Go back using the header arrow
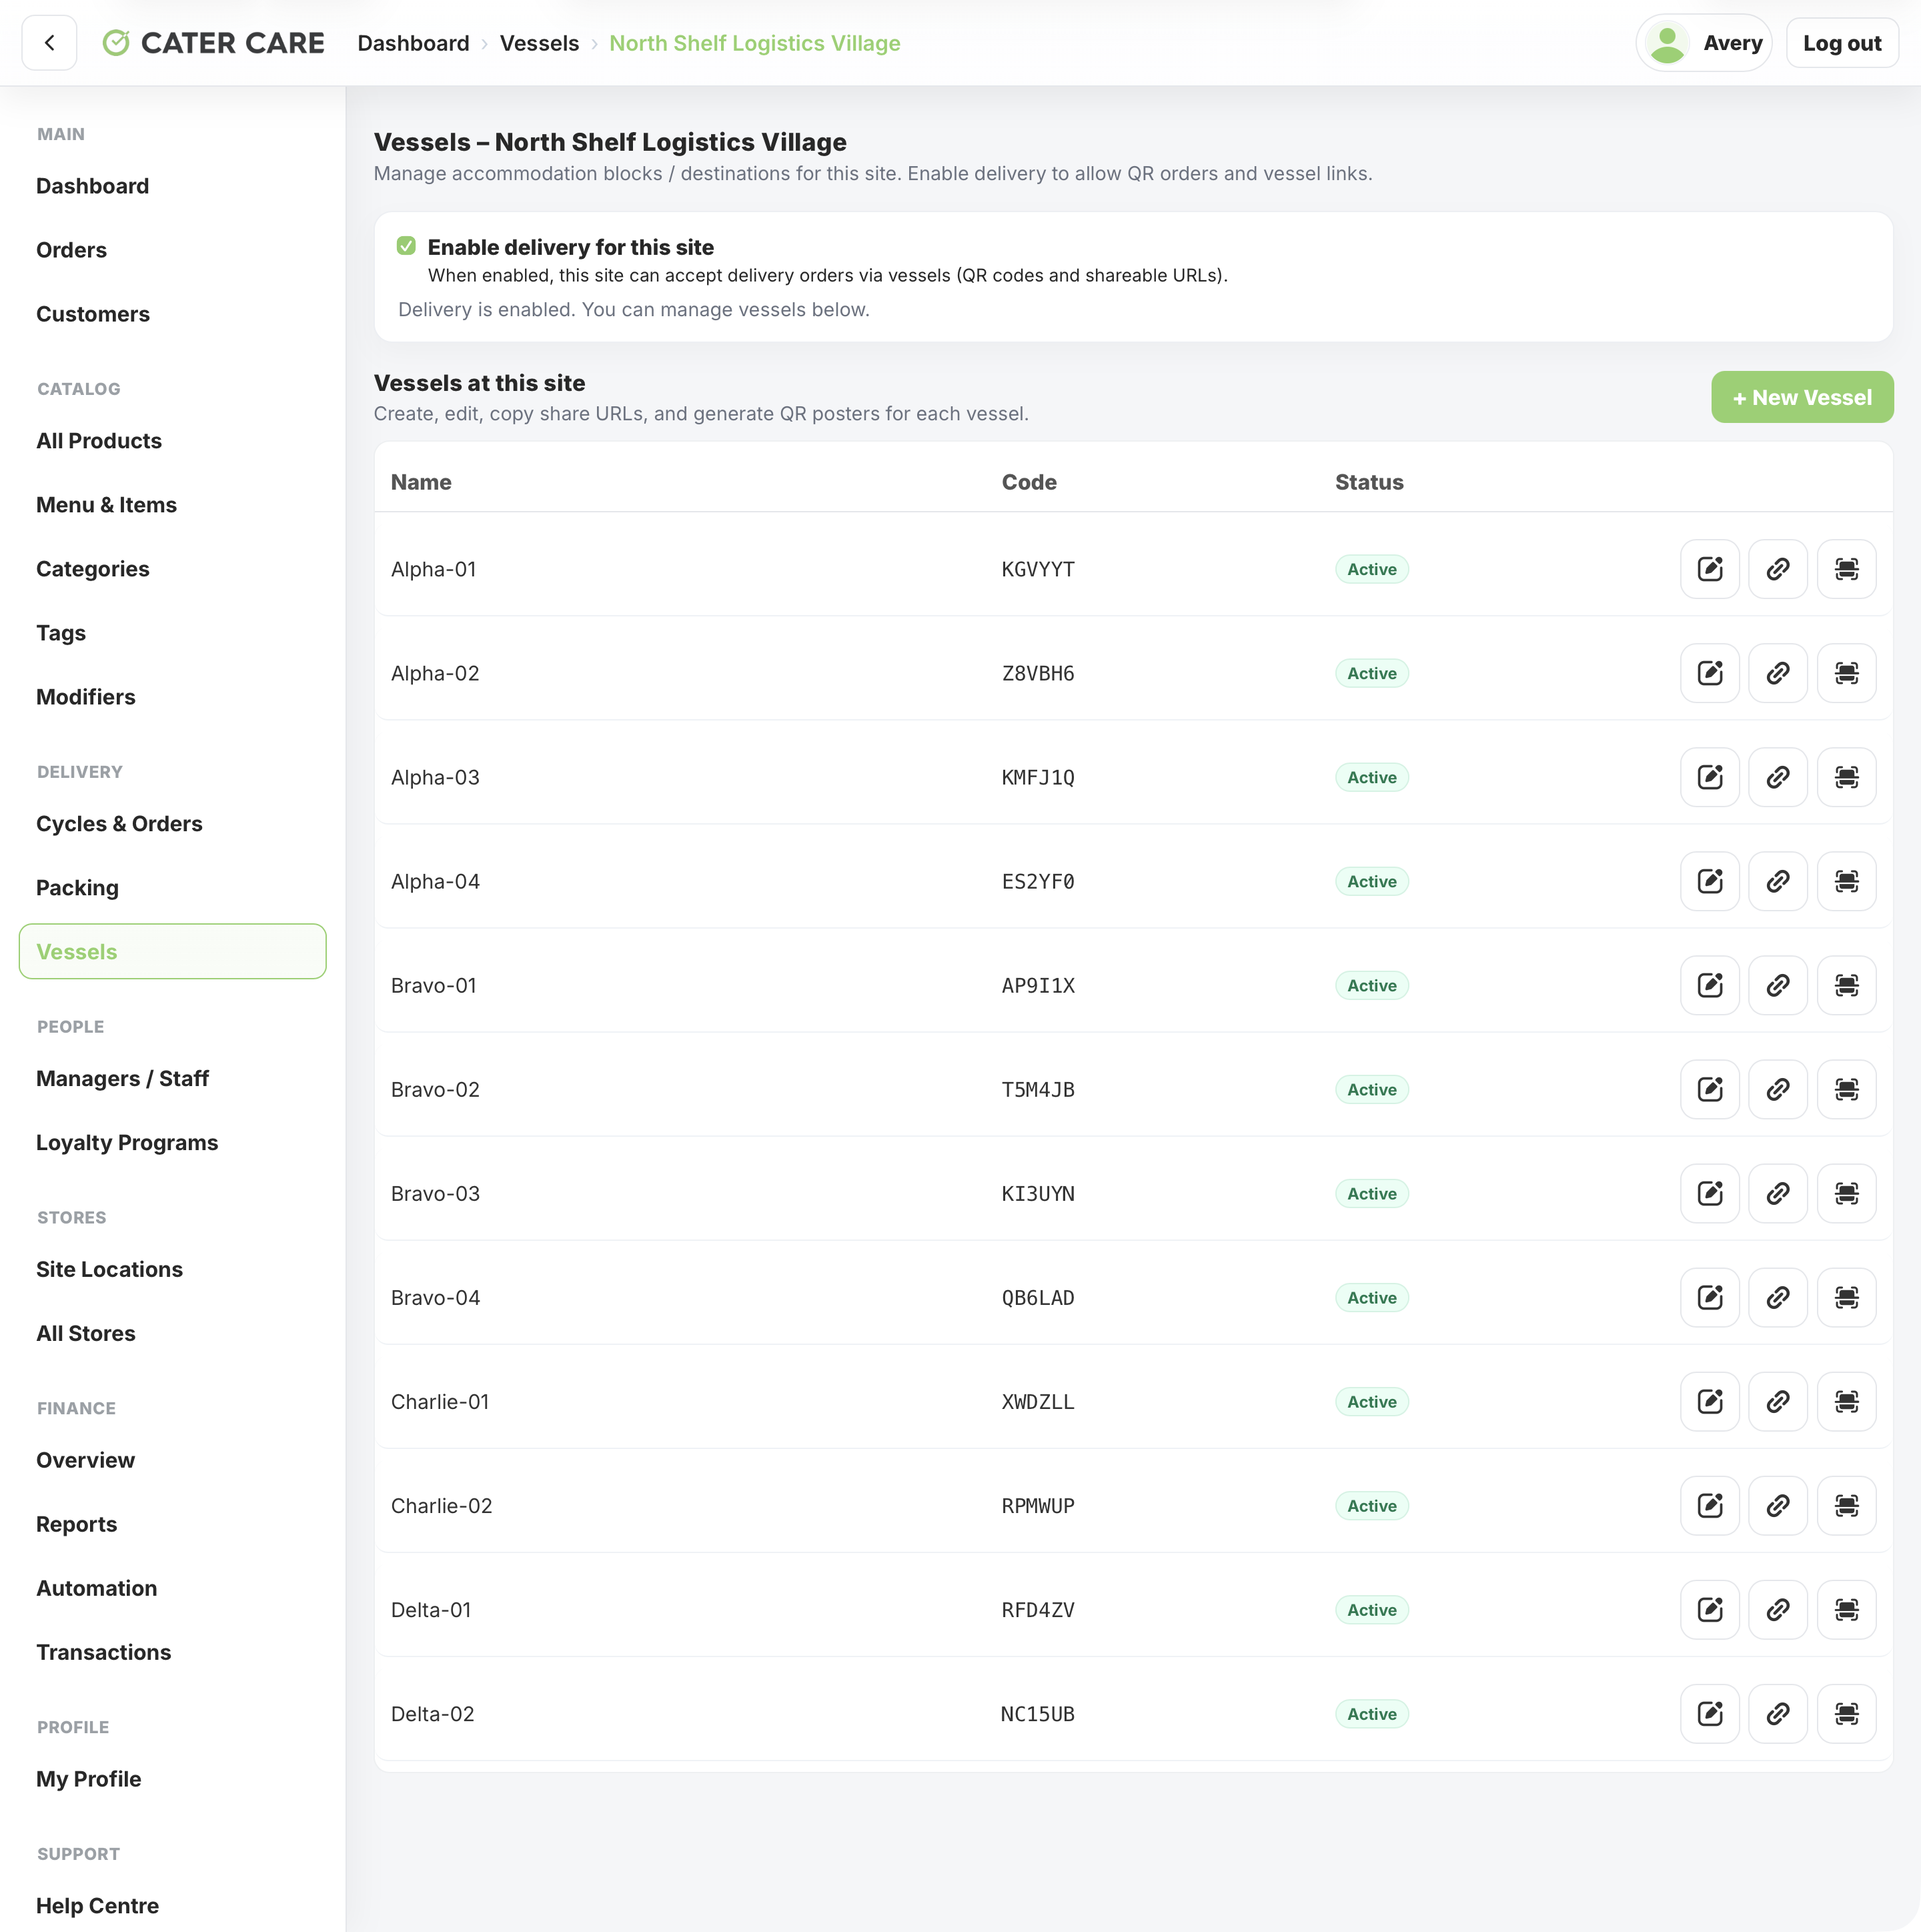Screen dimensions: 1921x1932 point(49,43)
